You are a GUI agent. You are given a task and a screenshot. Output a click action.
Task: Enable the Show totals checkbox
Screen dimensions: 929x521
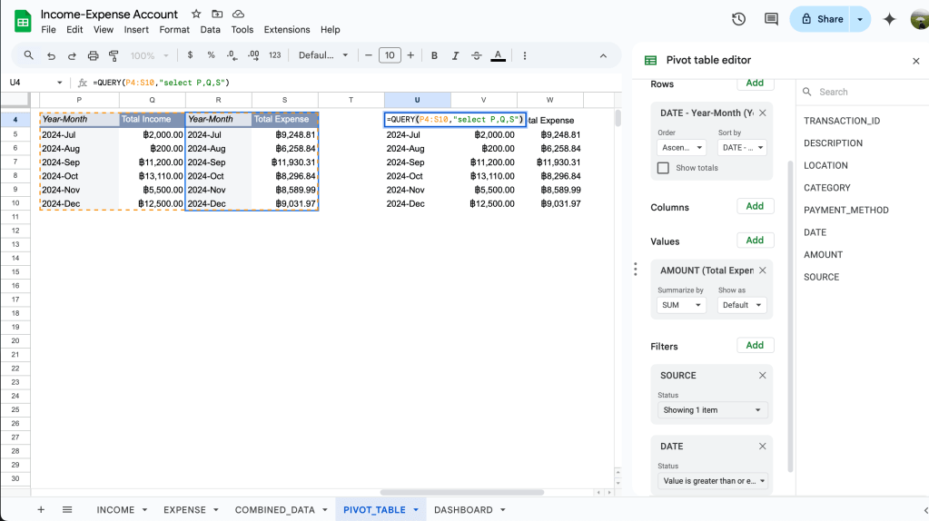click(x=663, y=168)
